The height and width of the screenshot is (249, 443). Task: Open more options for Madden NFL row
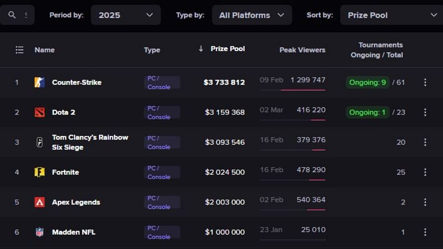[x=425, y=232]
